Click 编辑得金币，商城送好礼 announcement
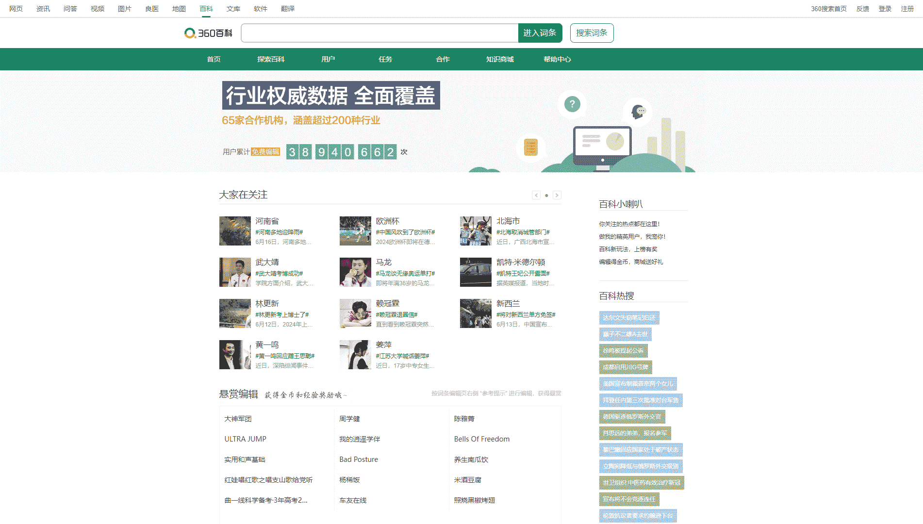Viewport: 923px width, 524px height. [x=631, y=262]
